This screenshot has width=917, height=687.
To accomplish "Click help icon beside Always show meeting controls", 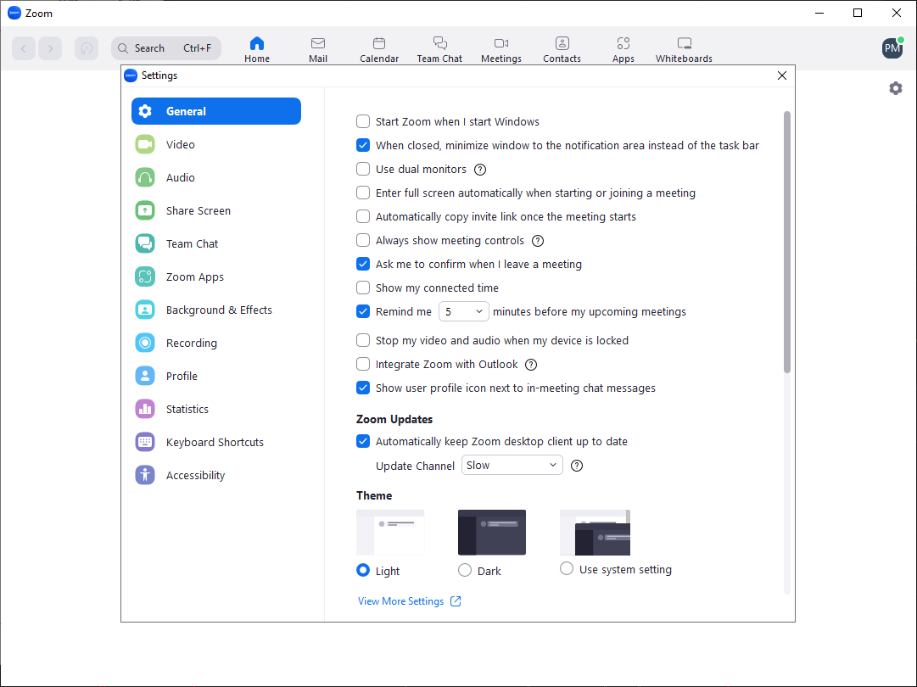I will tap(538, 241).
